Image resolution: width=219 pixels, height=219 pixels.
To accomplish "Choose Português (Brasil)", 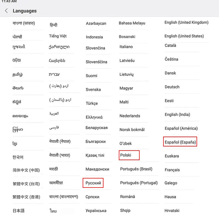I will 136,169.
